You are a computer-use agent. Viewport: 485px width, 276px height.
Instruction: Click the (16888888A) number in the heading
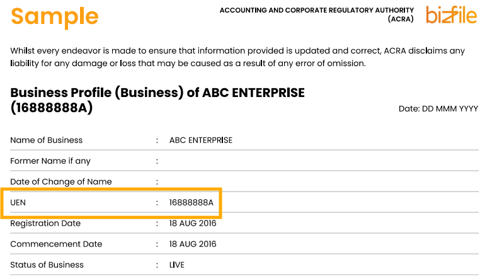(52, 108)
